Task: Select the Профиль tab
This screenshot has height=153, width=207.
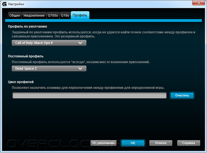Action: pos(80,15)
